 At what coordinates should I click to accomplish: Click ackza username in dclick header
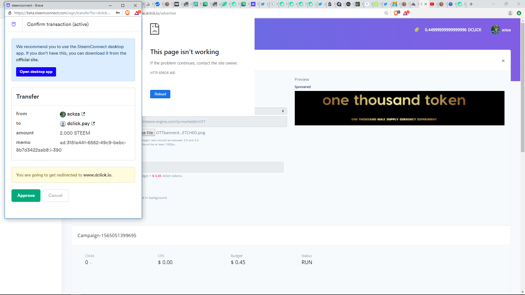coord(506,30)
